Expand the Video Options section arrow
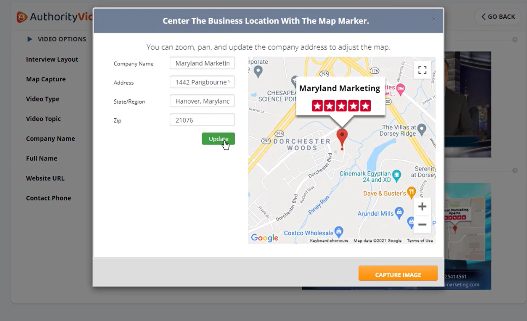The width and height of the screenshot is (527, 321). [30, 39]
